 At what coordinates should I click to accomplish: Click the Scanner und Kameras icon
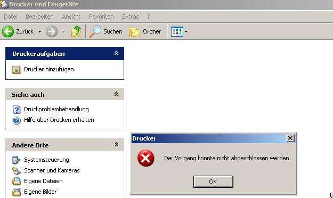(x=17, y=171)
